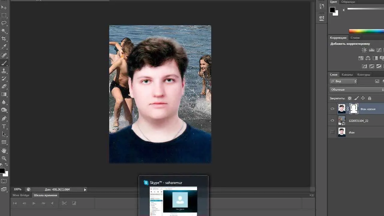Click the timeline transition icon

(74, 203)
